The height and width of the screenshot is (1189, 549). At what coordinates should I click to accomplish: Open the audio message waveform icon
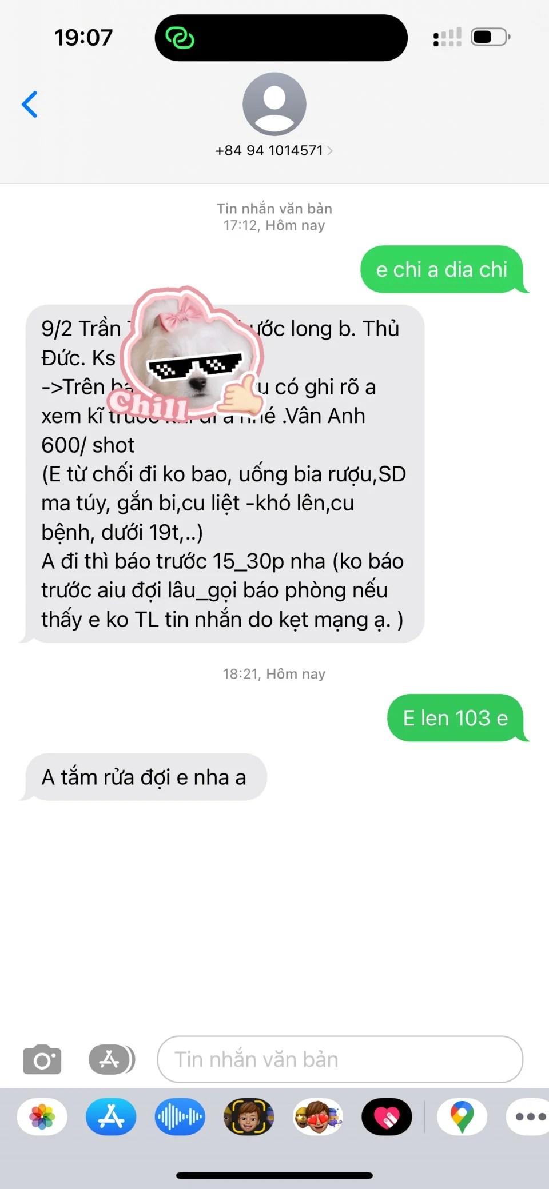tap(180, 1116)
